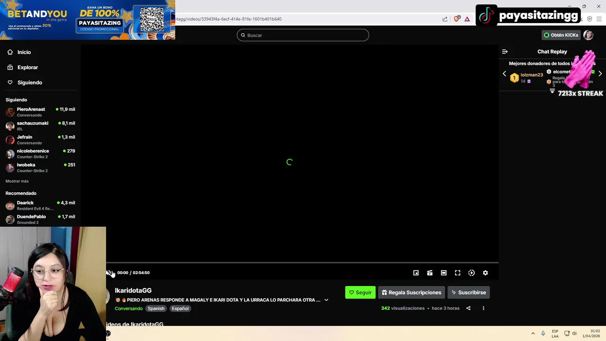Click the magnifier icon in search bar

(x=243, y=35)
